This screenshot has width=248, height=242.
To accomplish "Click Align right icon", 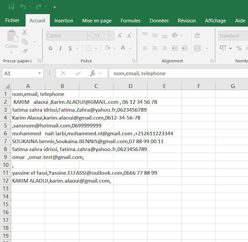I will click(x=164, y=48).
